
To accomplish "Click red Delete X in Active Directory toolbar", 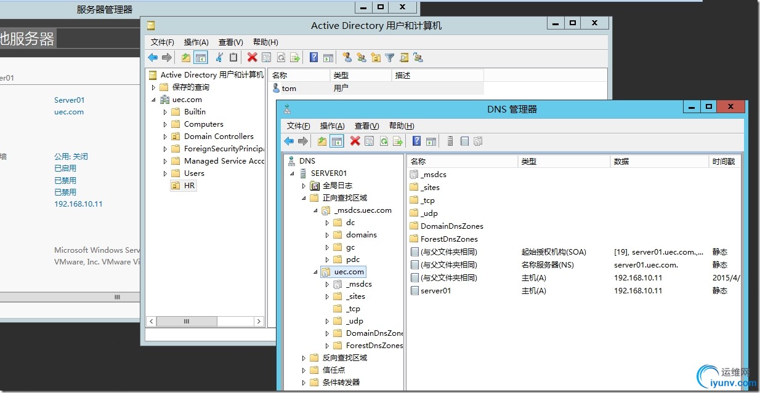I will click(x=252, y=57).
